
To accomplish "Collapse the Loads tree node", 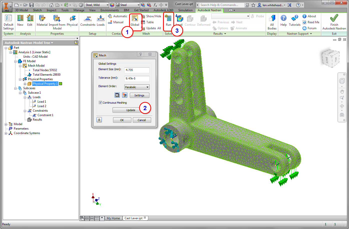I will click(25, 97).
